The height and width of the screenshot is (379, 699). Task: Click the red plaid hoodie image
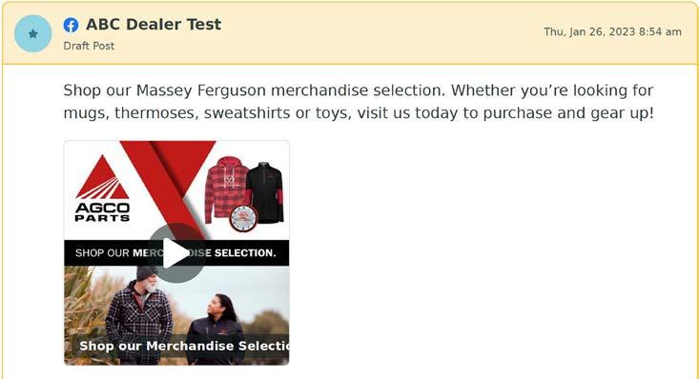click(226, 189)
